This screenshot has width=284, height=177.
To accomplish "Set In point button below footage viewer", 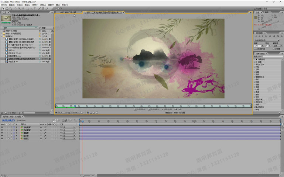I will [135, 110].
